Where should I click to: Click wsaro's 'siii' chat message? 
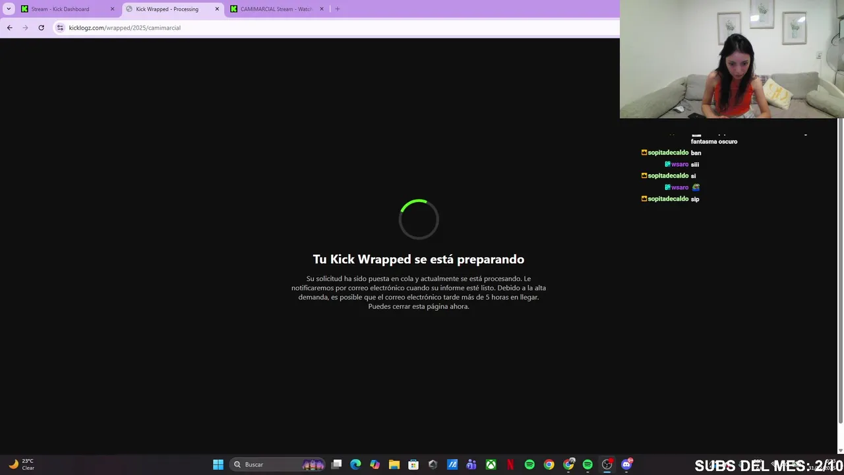[x=694, y=164]
